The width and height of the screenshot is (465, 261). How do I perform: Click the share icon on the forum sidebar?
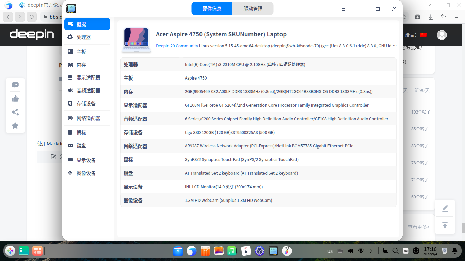15,112
